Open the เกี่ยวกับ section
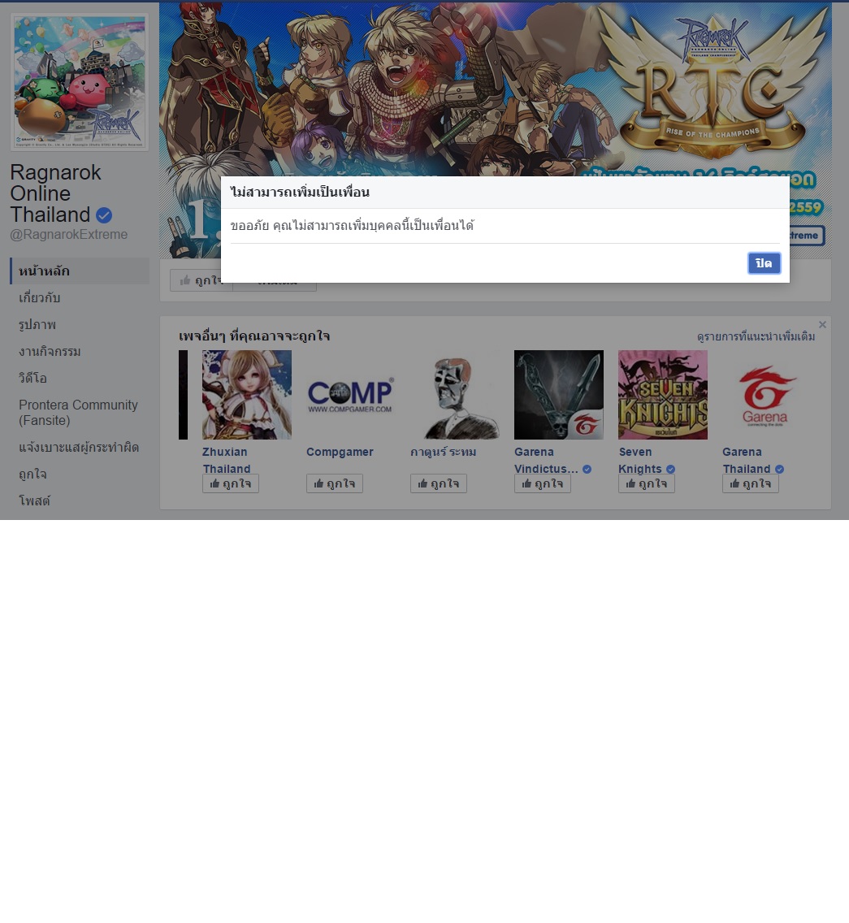Screen dimensions: 849x923 pos(40,298)
